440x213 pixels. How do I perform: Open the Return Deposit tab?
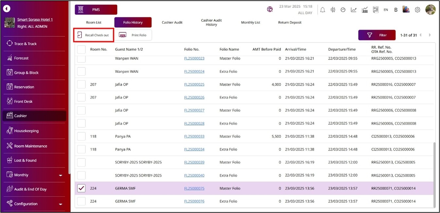[290, 23]
